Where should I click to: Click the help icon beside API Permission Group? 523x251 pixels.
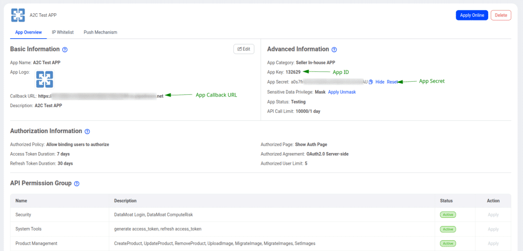pyautogui.click(x=77, y=183)
